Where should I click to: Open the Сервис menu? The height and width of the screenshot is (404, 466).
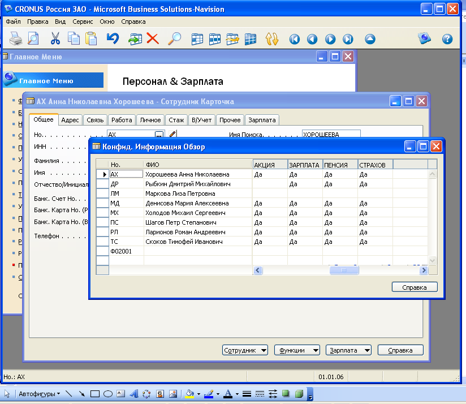(82, 22)
